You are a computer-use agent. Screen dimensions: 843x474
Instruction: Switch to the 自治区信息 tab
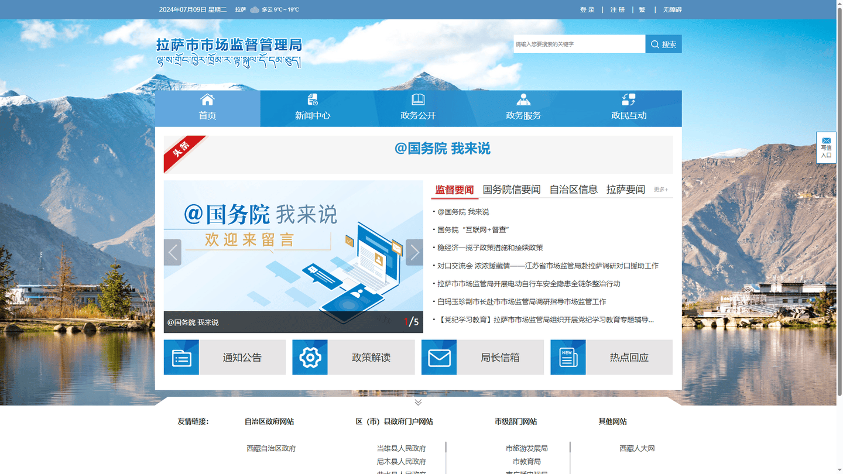tap(574, 190)
